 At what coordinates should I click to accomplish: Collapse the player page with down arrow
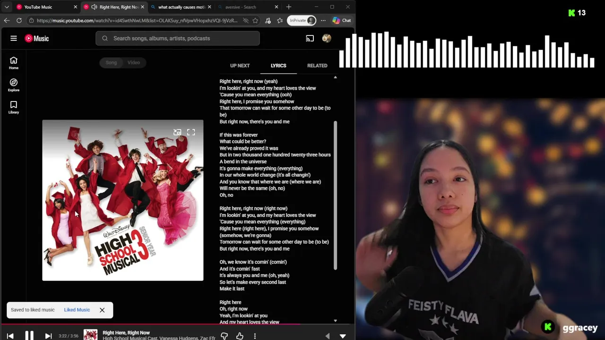pos(343,336)
